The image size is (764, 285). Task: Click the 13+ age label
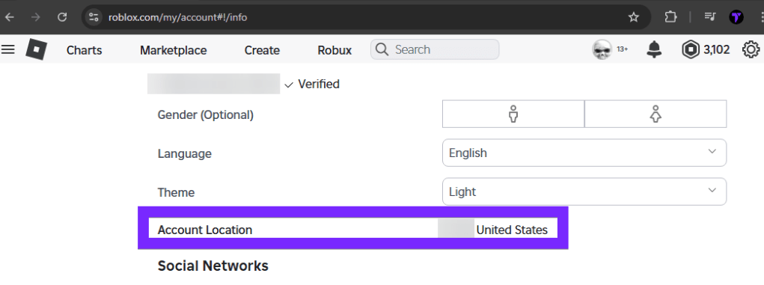point(623,49)
